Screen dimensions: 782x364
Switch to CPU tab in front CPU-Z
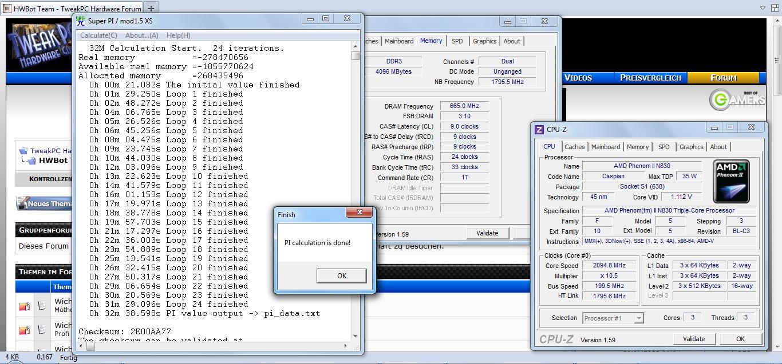point(550,146)
